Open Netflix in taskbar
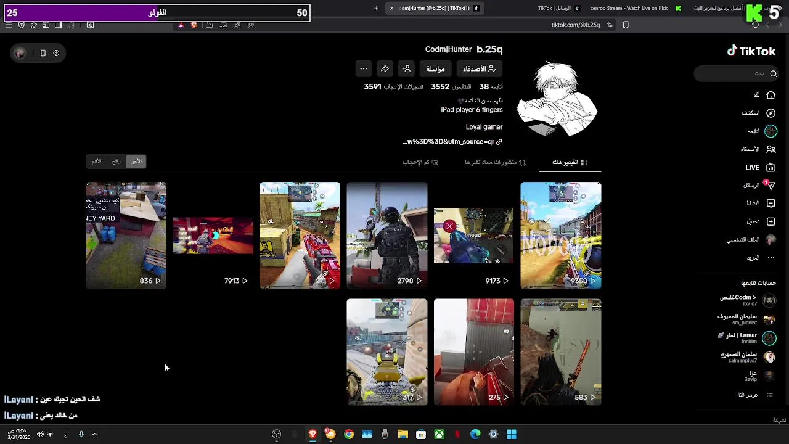Viewport: 789px width, 444px height. click(x=457, y=434)
